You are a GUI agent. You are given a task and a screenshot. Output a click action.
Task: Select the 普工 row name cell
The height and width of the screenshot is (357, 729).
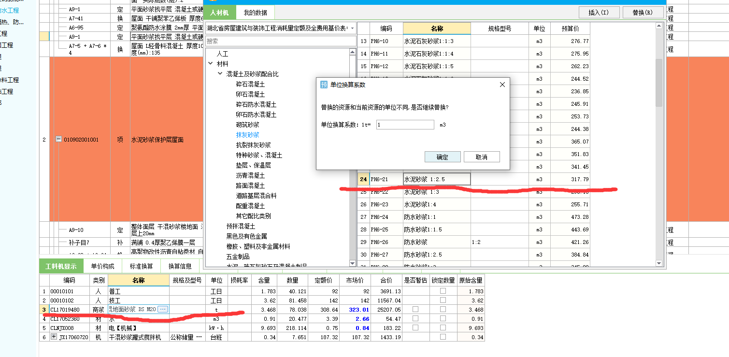point(139,291)
